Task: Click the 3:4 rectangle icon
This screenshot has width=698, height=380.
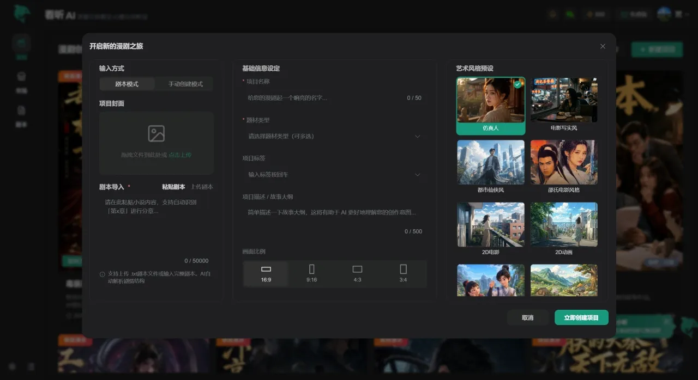Action: (403, 269)
